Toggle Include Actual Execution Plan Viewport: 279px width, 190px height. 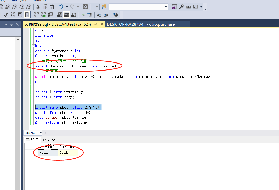click(x=36, y=15)
